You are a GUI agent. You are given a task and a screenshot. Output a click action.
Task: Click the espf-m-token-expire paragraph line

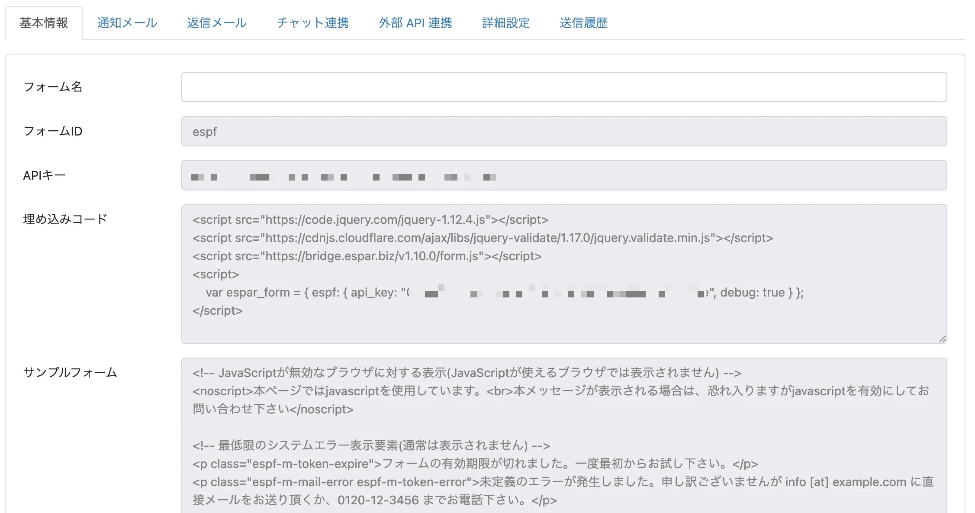click(475, 464)
